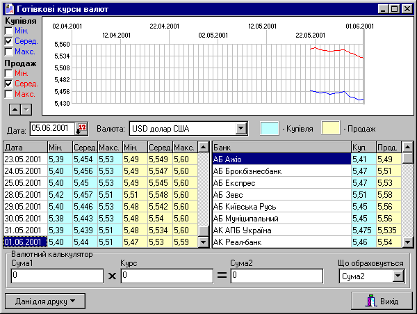Click the up arrow button below checkboxes

click(14, 109)
